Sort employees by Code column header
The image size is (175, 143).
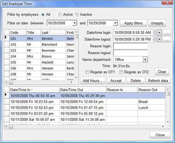18,33
